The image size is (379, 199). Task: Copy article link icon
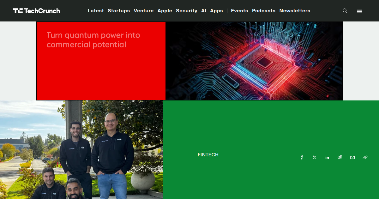coord(365,157)
